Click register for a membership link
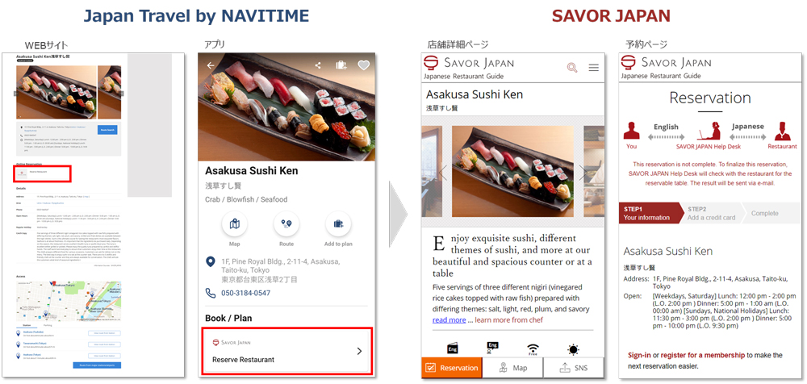The image size is (807, 384). coord(703,355)
